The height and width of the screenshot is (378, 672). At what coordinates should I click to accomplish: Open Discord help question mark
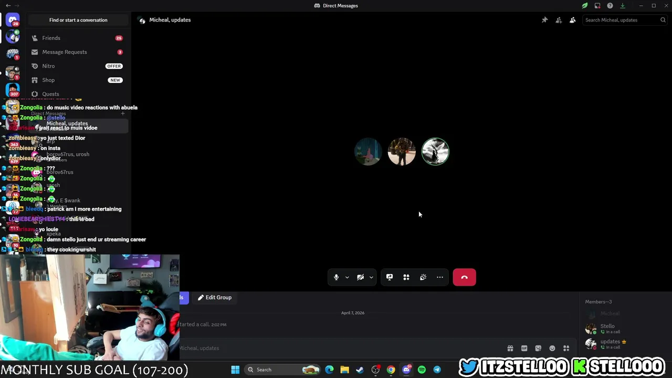[x=610, y=6]
